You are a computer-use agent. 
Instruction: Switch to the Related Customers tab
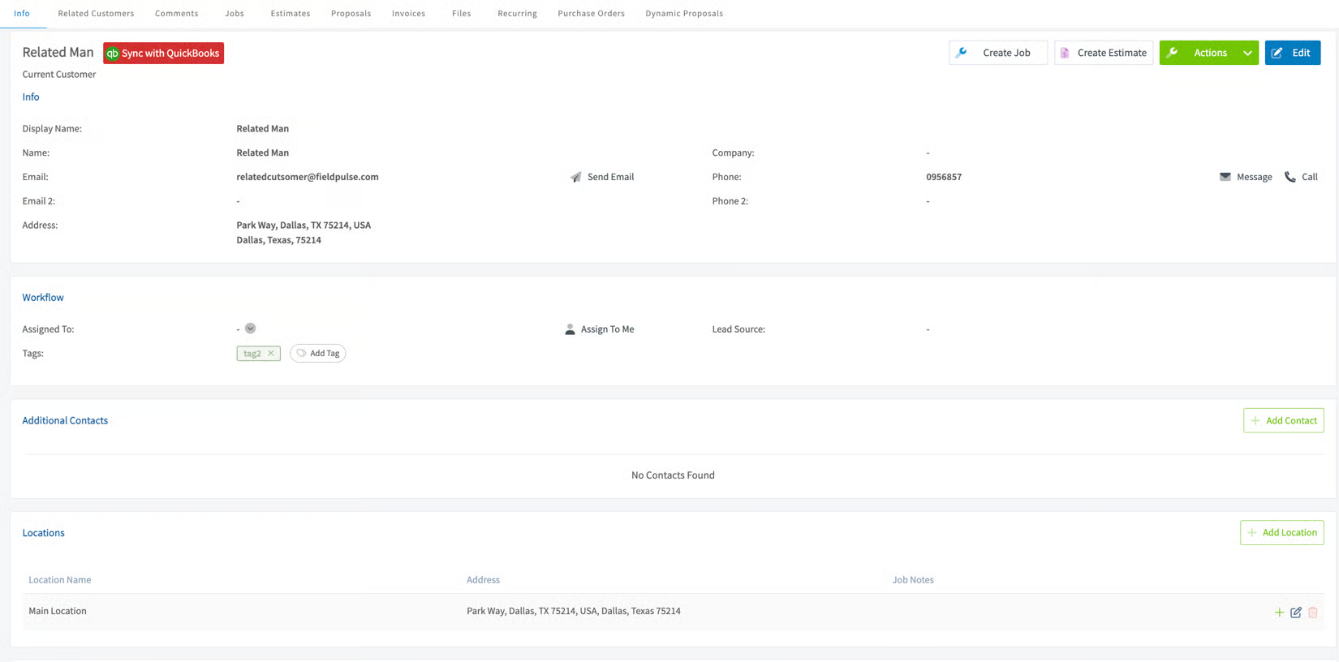(96, 13)
